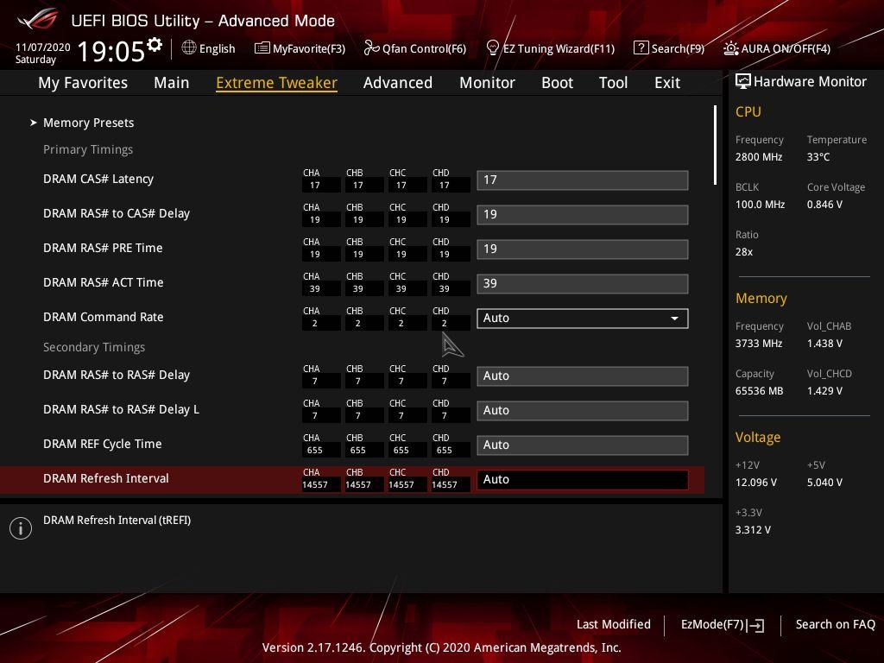
Task: Click CHD value 655 in REF Cycle Time row
Action: (445, 451)
